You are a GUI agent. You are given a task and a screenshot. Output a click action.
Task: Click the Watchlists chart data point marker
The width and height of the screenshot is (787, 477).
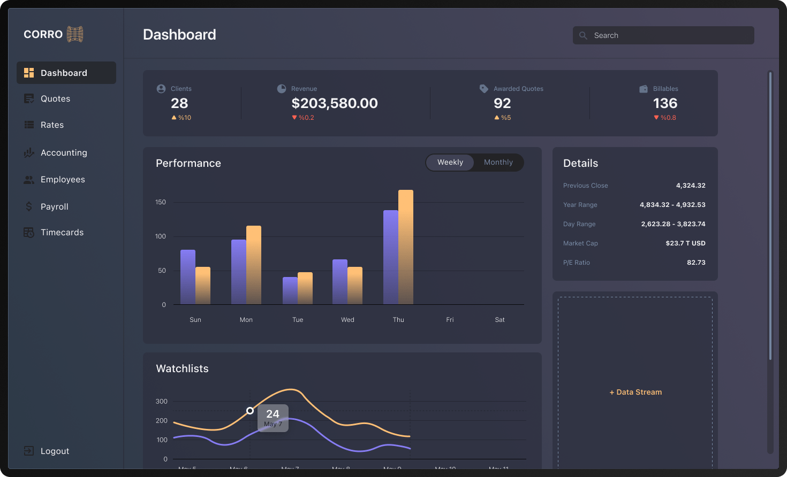click(x=250, y=411)
